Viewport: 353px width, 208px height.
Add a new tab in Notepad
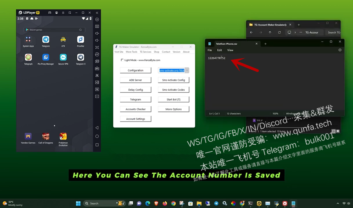click(266, 44)
